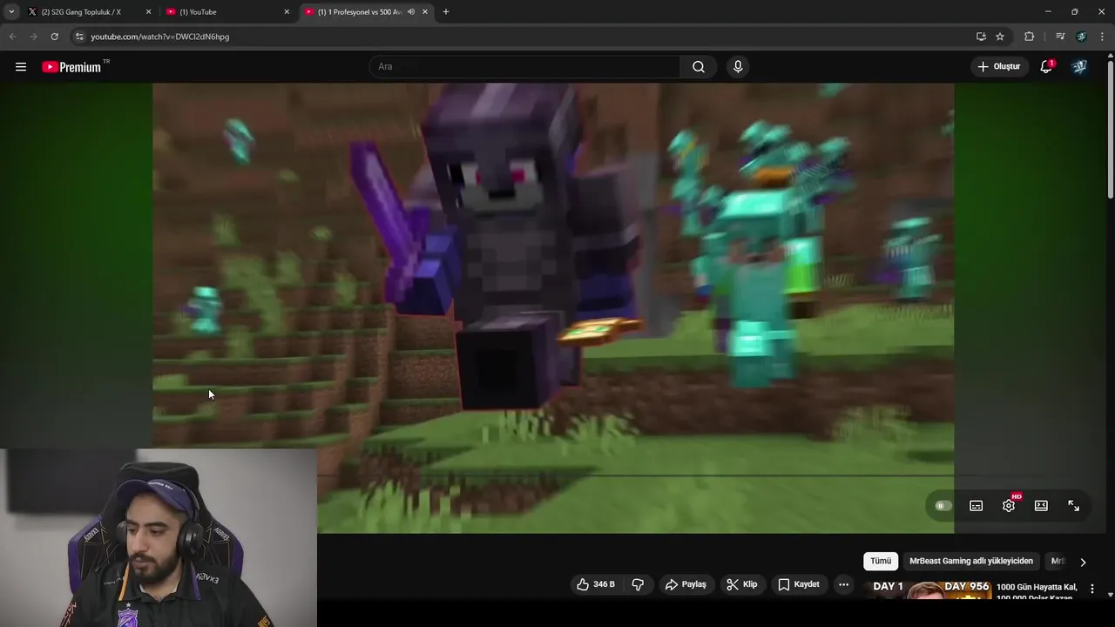Toggle autoplay switch in the player

pyautogui.click(x=943, y=506)
